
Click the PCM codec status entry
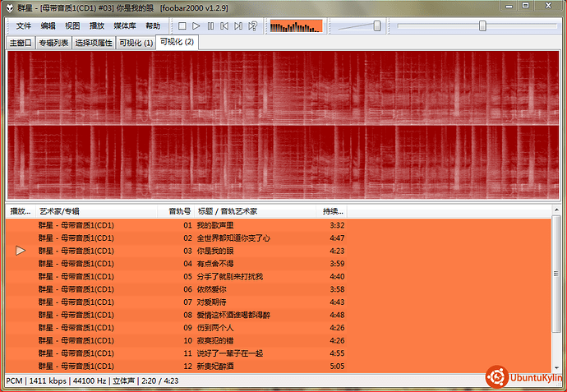(x=14, y=380)
